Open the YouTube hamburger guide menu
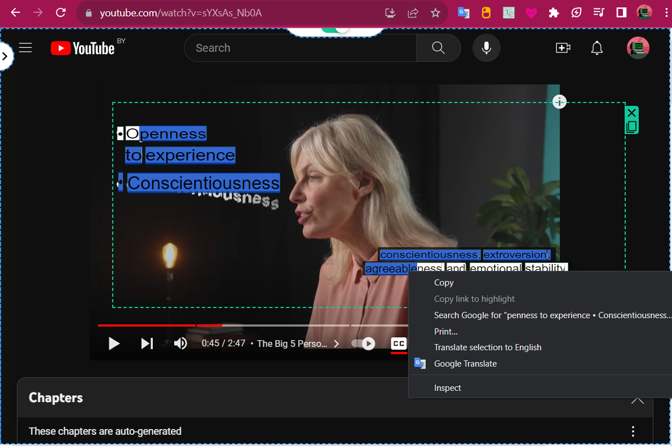The image size is (672, 446). pos(25,47)
